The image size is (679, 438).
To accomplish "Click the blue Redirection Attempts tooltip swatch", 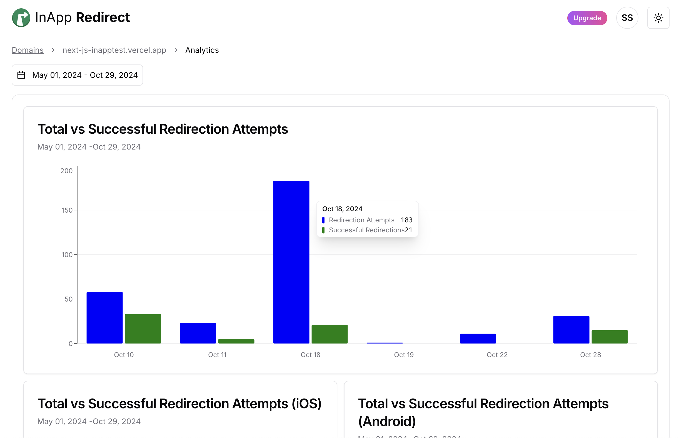I will point(323,220).
